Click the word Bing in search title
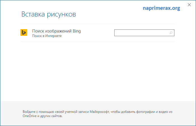The width and height of the screenshot is (196, 126). click(77, 31)
